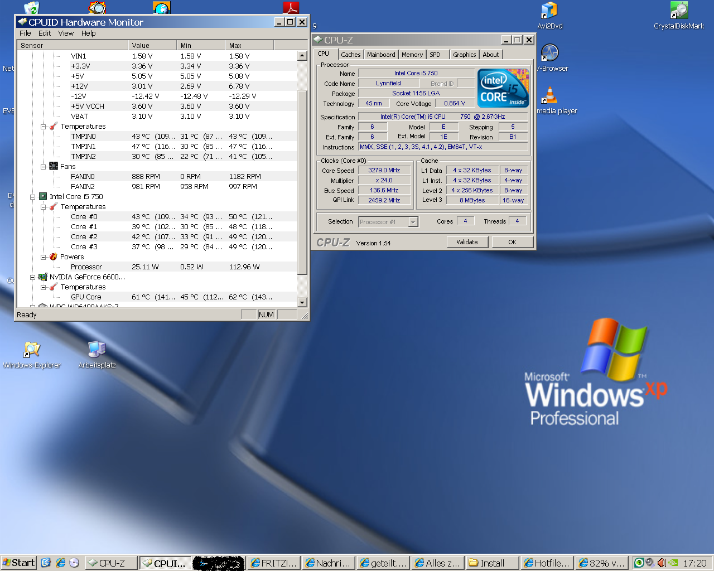Screen dimensions: 714x571
Task: Click the taskbar clock showing 17:20
Action: (x=695, y=563)
